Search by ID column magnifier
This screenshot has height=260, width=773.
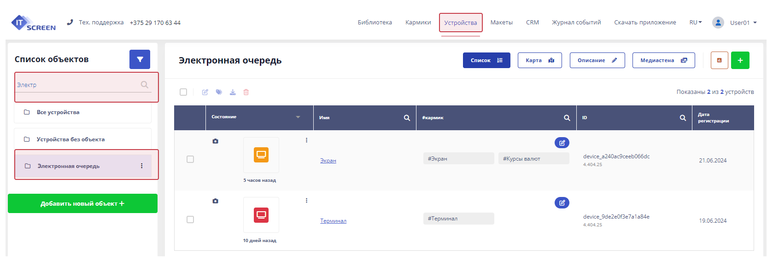(683, 118)
